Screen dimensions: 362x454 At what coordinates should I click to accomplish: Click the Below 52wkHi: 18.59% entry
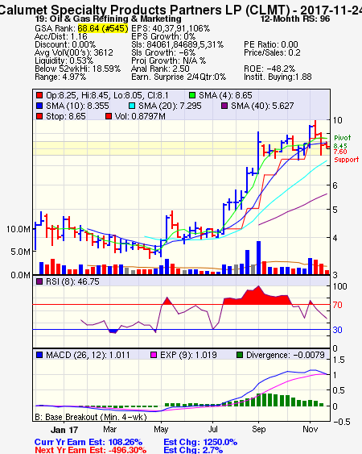(x=77, y=69)
